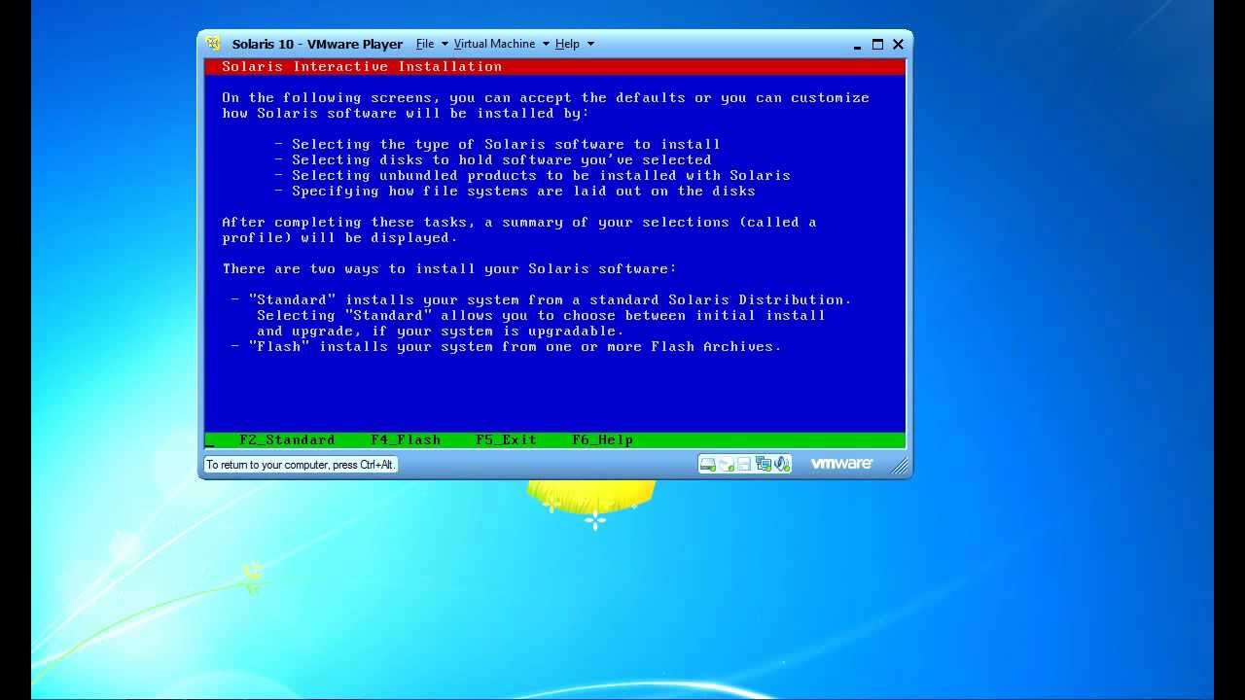This screenshot has width=1245, height=700.
Task: Click the floppy drive status icon
Action: (744, 464)
